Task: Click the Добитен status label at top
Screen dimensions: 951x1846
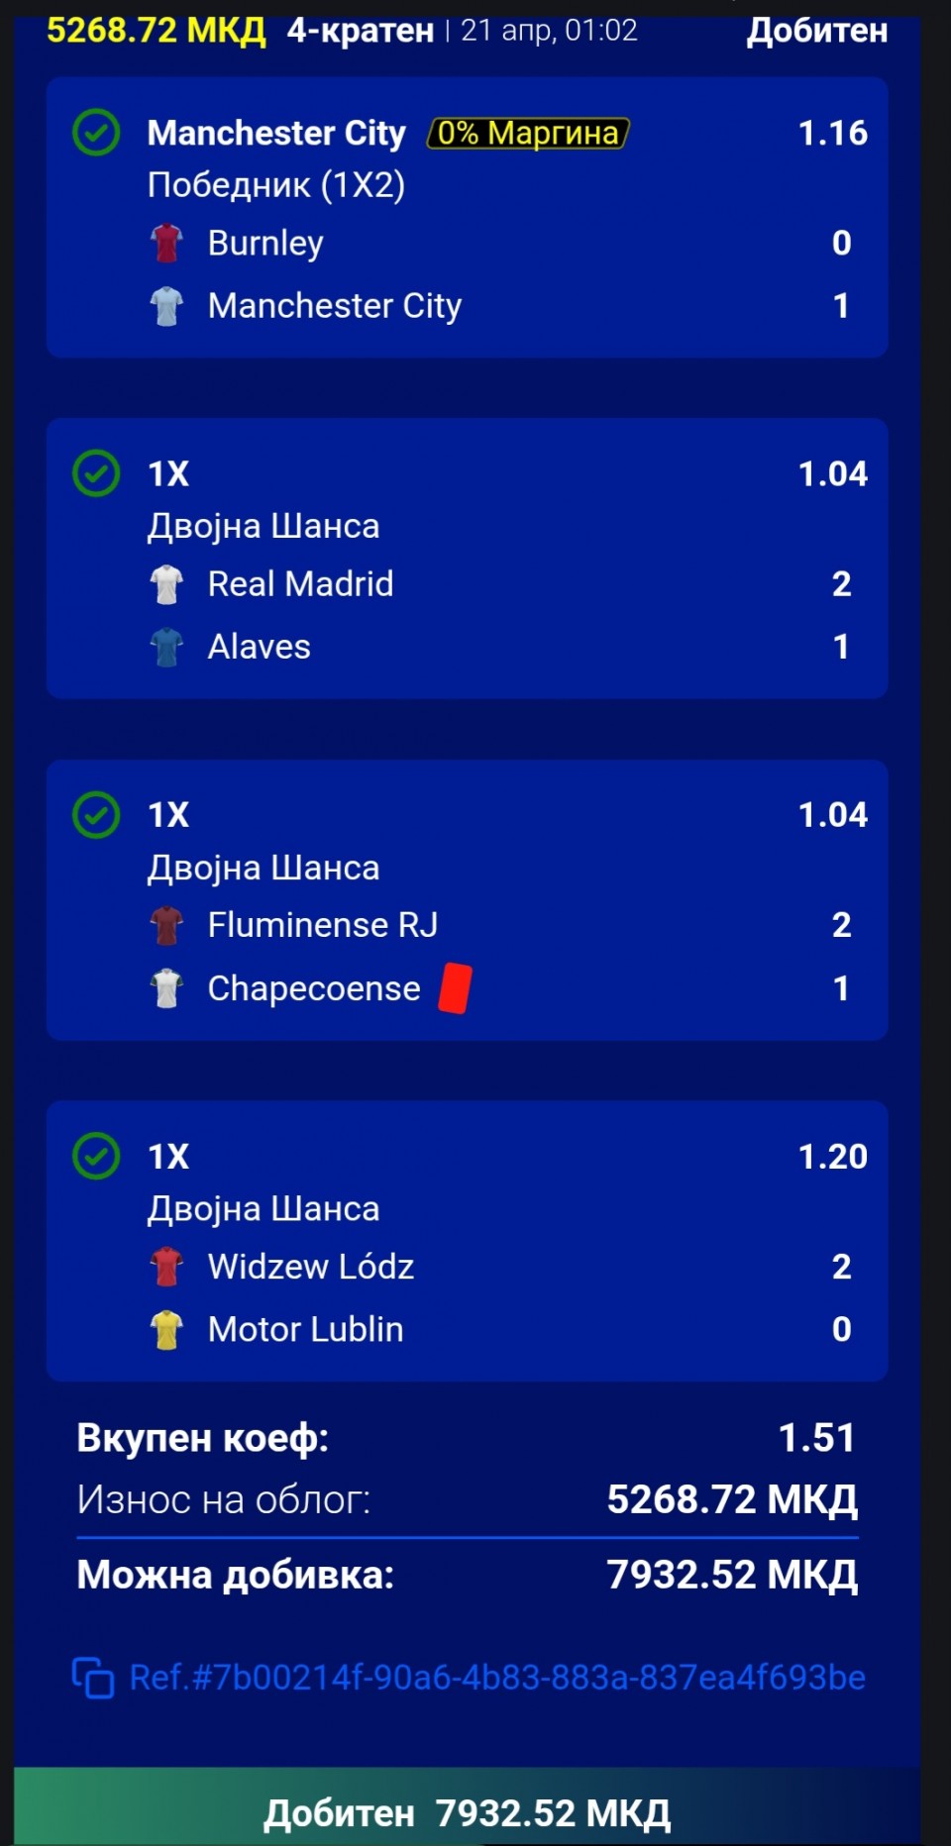Action: click(816, 31)
